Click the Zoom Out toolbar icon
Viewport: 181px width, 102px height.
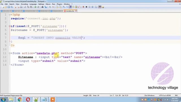coord(53,7)
